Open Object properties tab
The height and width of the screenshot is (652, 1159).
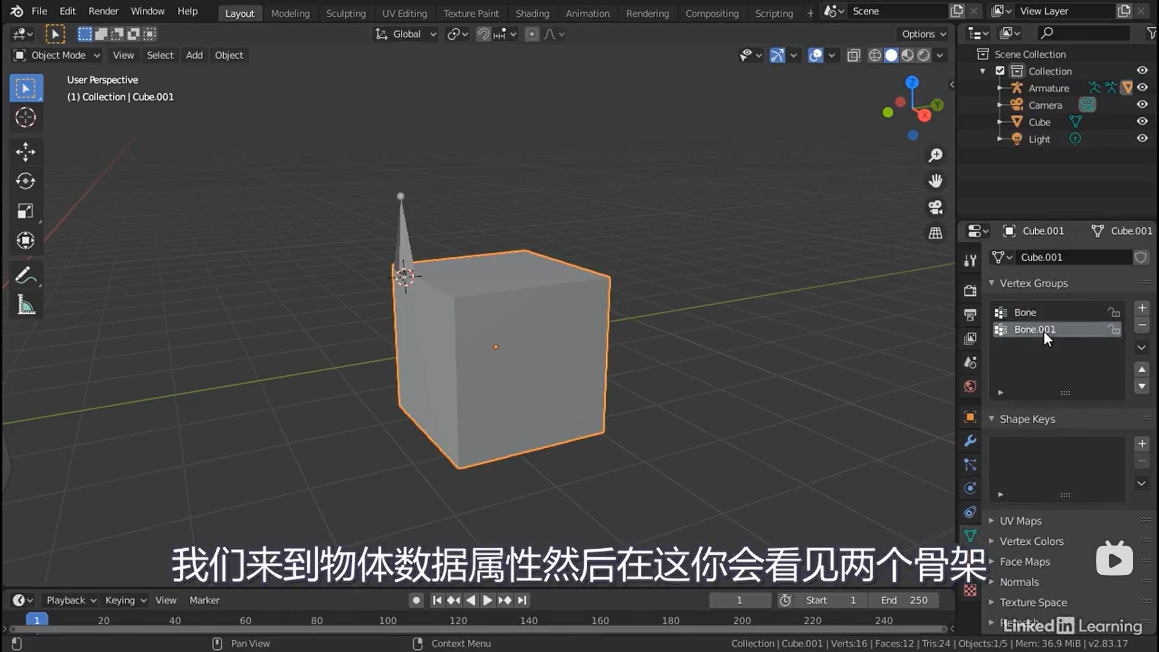[x=970, y=417]
